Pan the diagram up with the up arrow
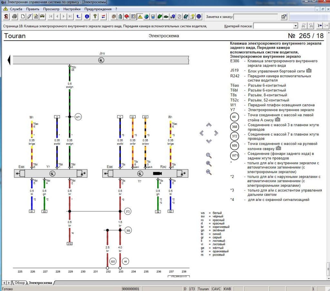The width and height of the screenshot is (330, 291). 209,125
